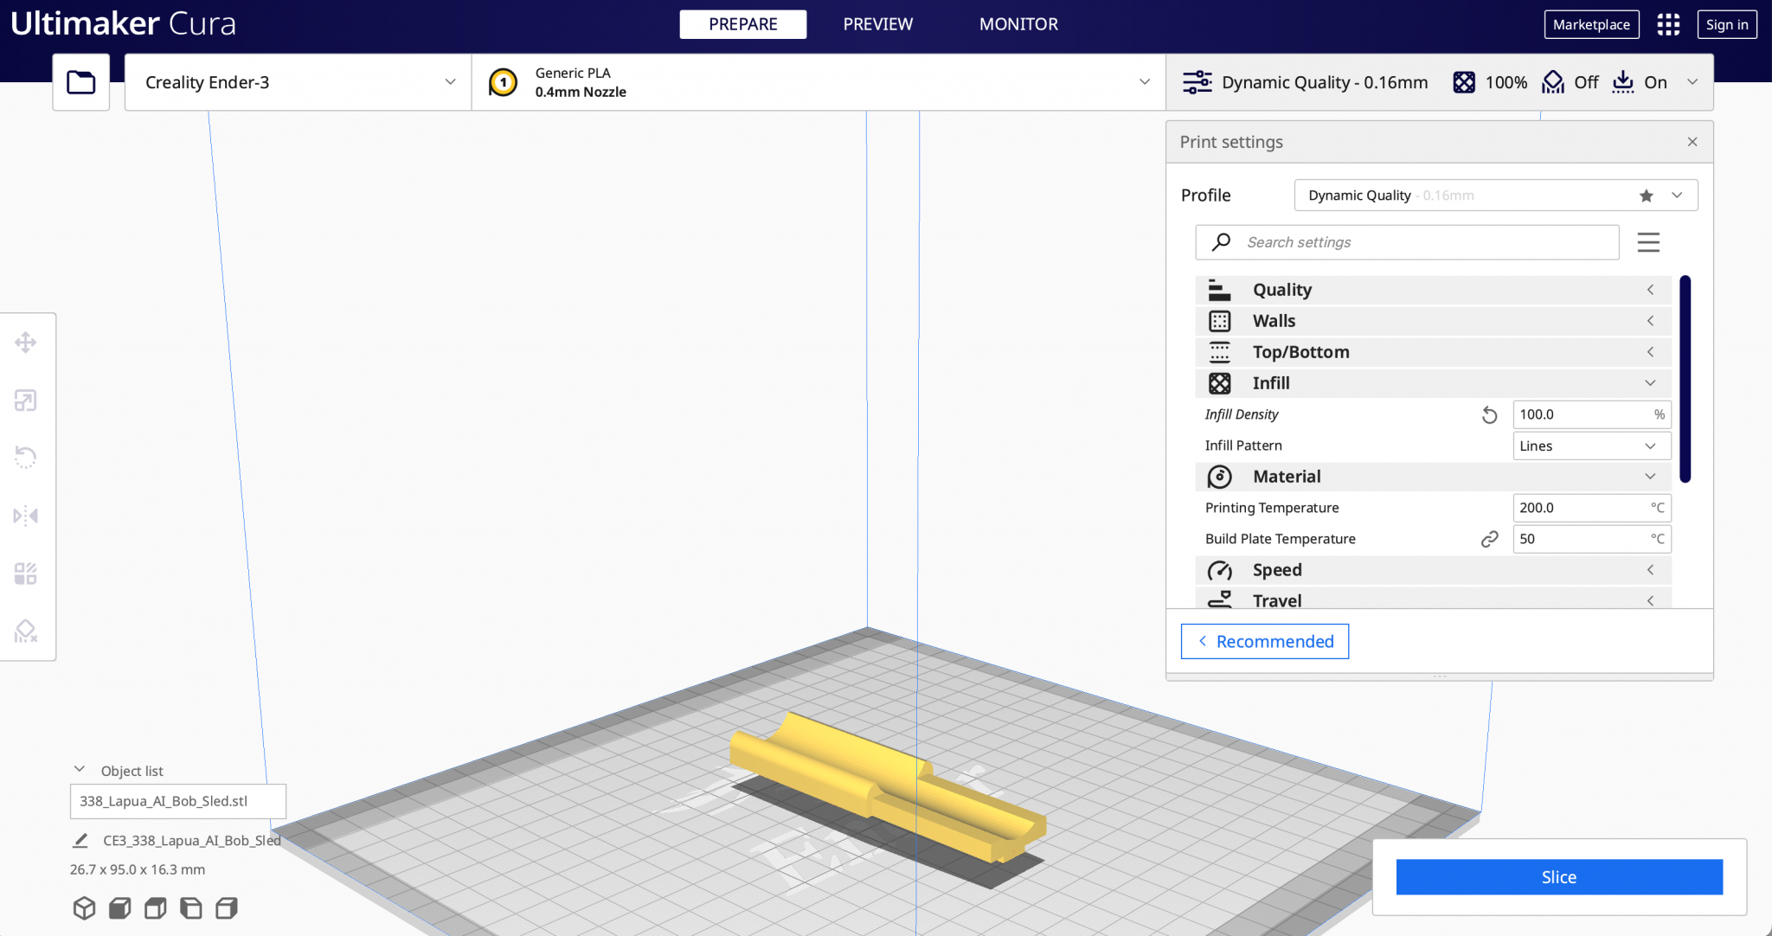1772x936 pixels.
Task: Switch to the PREPARE stage tab
Action: pos(742,24)
